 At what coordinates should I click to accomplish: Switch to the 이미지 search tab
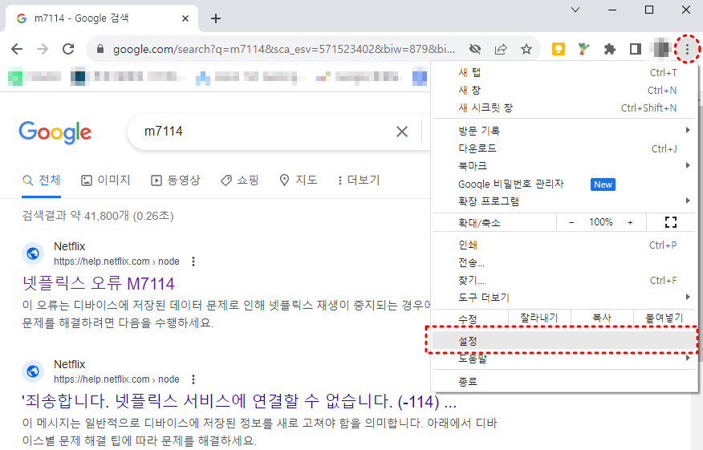(x=106, y=180)
